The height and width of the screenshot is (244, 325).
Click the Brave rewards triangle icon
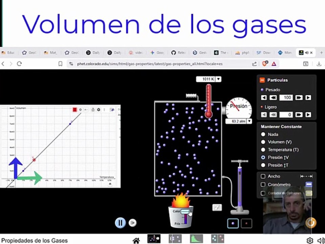[x=274, y=64]
